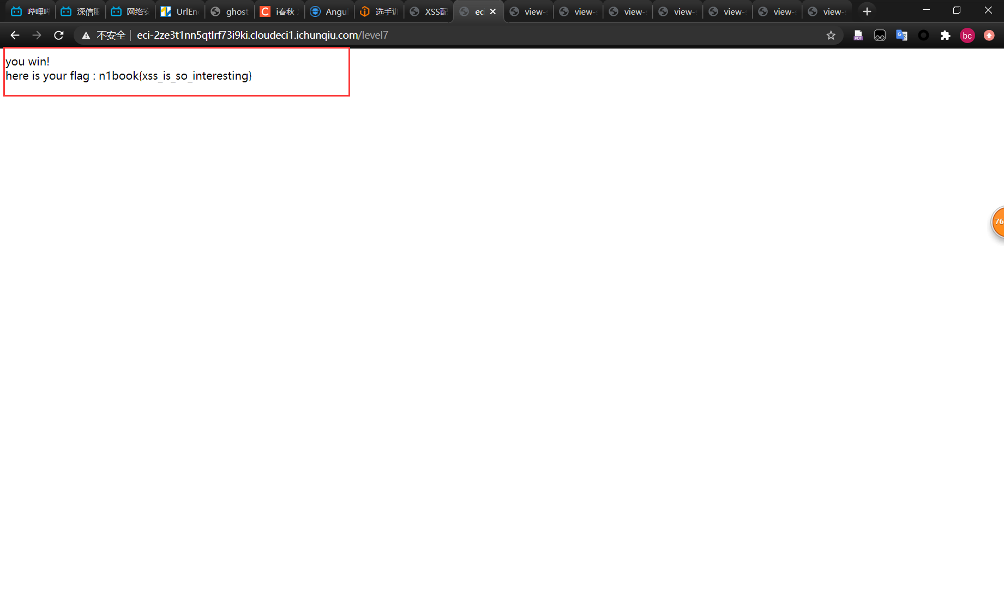This screenshot has height=589, width=1004.
Task: Open the black circle extension icon
Action: click(923, 35)
